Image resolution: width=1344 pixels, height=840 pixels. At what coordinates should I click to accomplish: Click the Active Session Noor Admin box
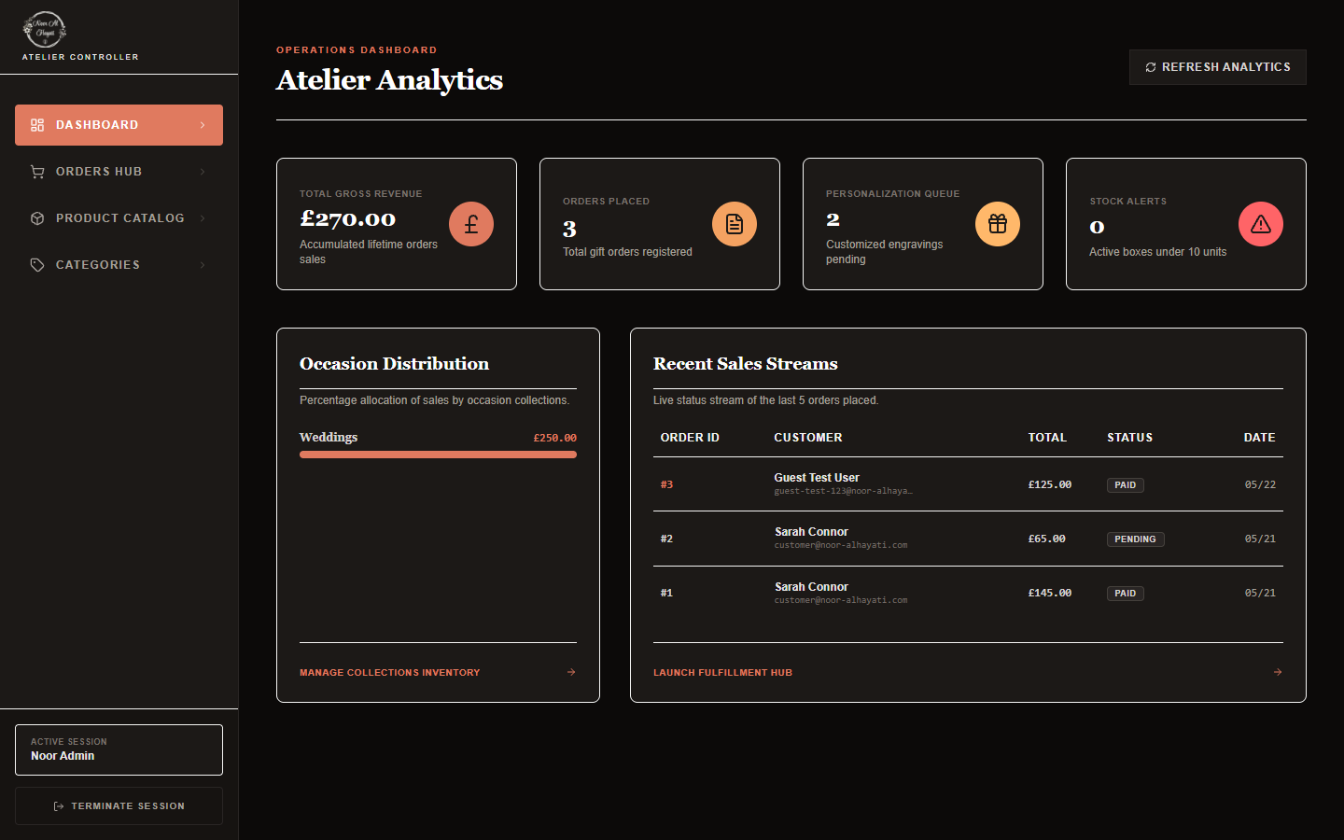click(x=119, y=749)
